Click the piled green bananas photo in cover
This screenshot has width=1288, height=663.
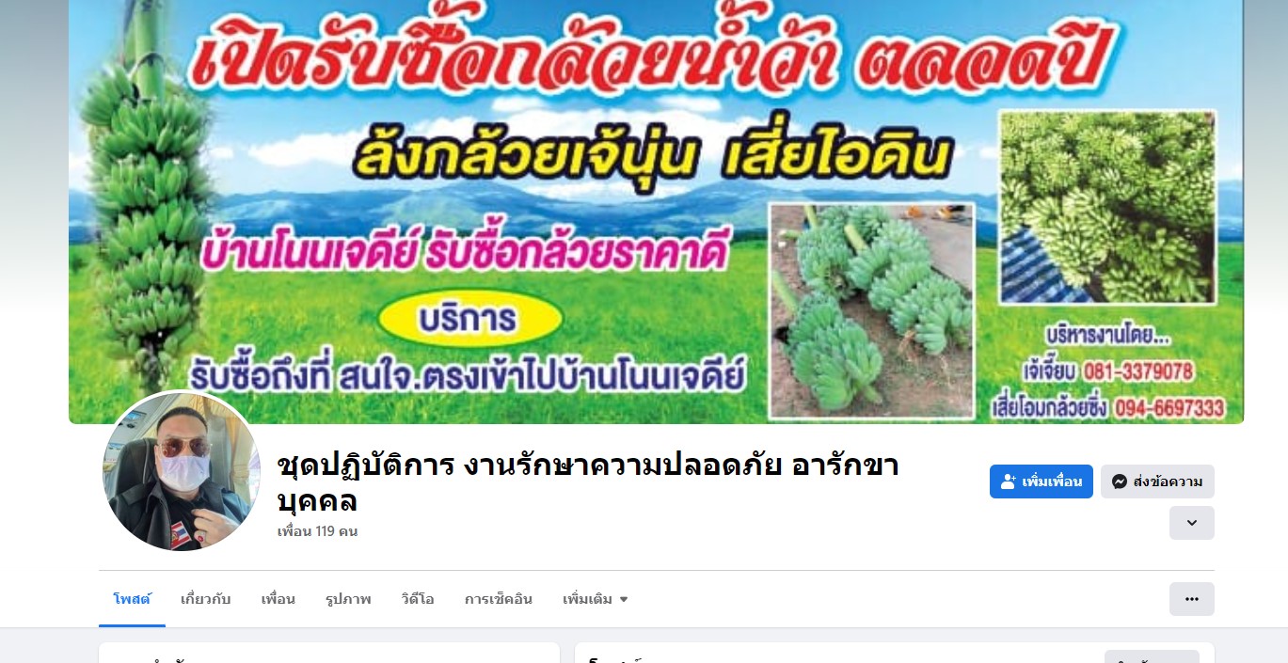(1107, 207)
